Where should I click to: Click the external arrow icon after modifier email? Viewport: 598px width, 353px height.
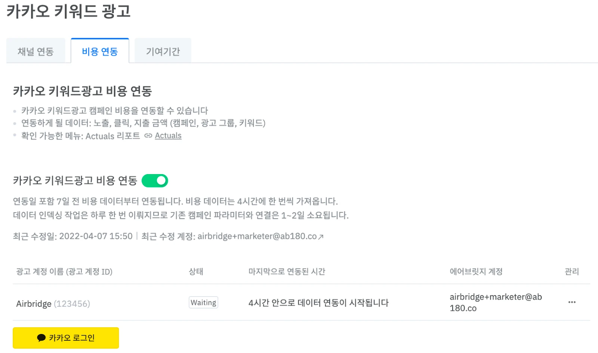[321, 237]
